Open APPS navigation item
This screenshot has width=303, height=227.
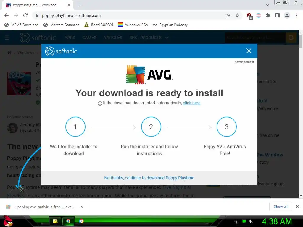click(x=70, y=38)
